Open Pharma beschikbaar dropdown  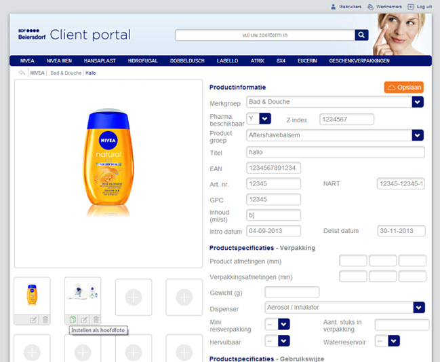click(x=265, y=119)
